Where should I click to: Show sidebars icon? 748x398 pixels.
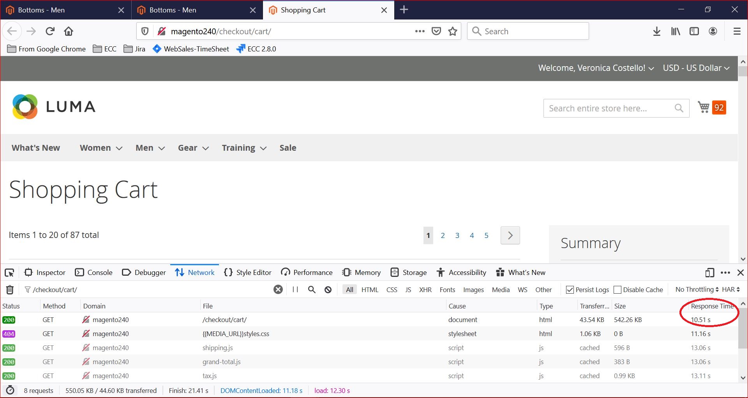(694, 31)
